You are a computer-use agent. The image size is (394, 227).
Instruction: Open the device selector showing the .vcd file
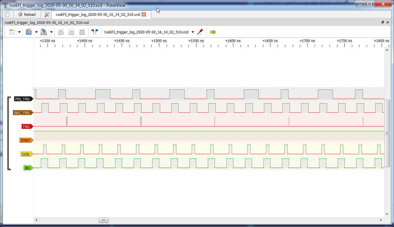click(149, 32)
